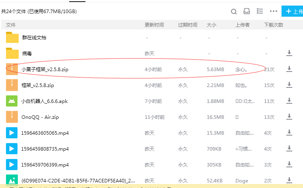
Task: Open the 病毒 folder icon
Action: [12, 53]
